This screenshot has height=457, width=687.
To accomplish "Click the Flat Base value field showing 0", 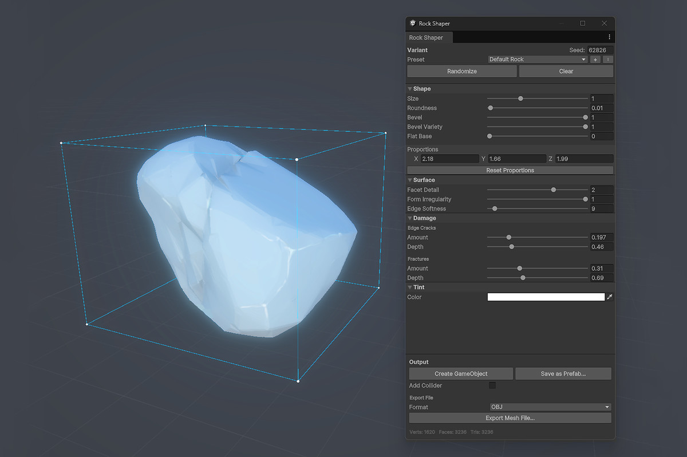I will (x=602, y=136).
